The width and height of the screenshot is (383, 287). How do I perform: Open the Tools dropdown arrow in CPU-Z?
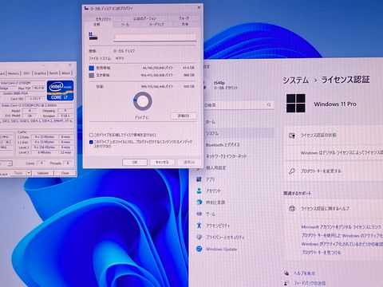pos(29,173)
